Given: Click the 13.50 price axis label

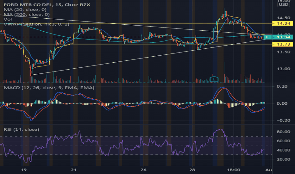Looking at the screenshot, I should (284, 52).
